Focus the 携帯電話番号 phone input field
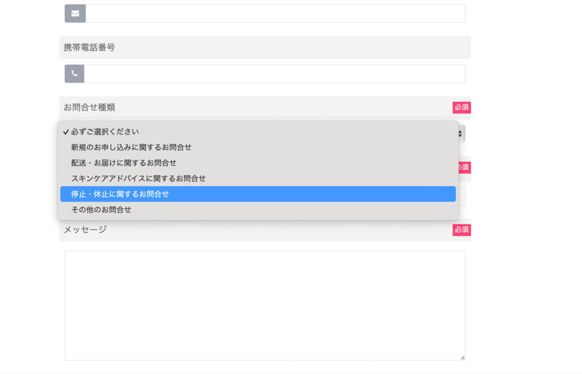The height and width of the screenshot is (374, 582). [x=275, y=74]
